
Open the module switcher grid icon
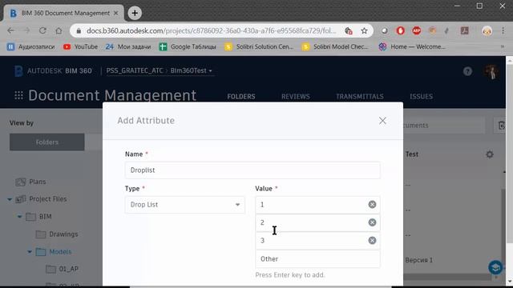18,95
